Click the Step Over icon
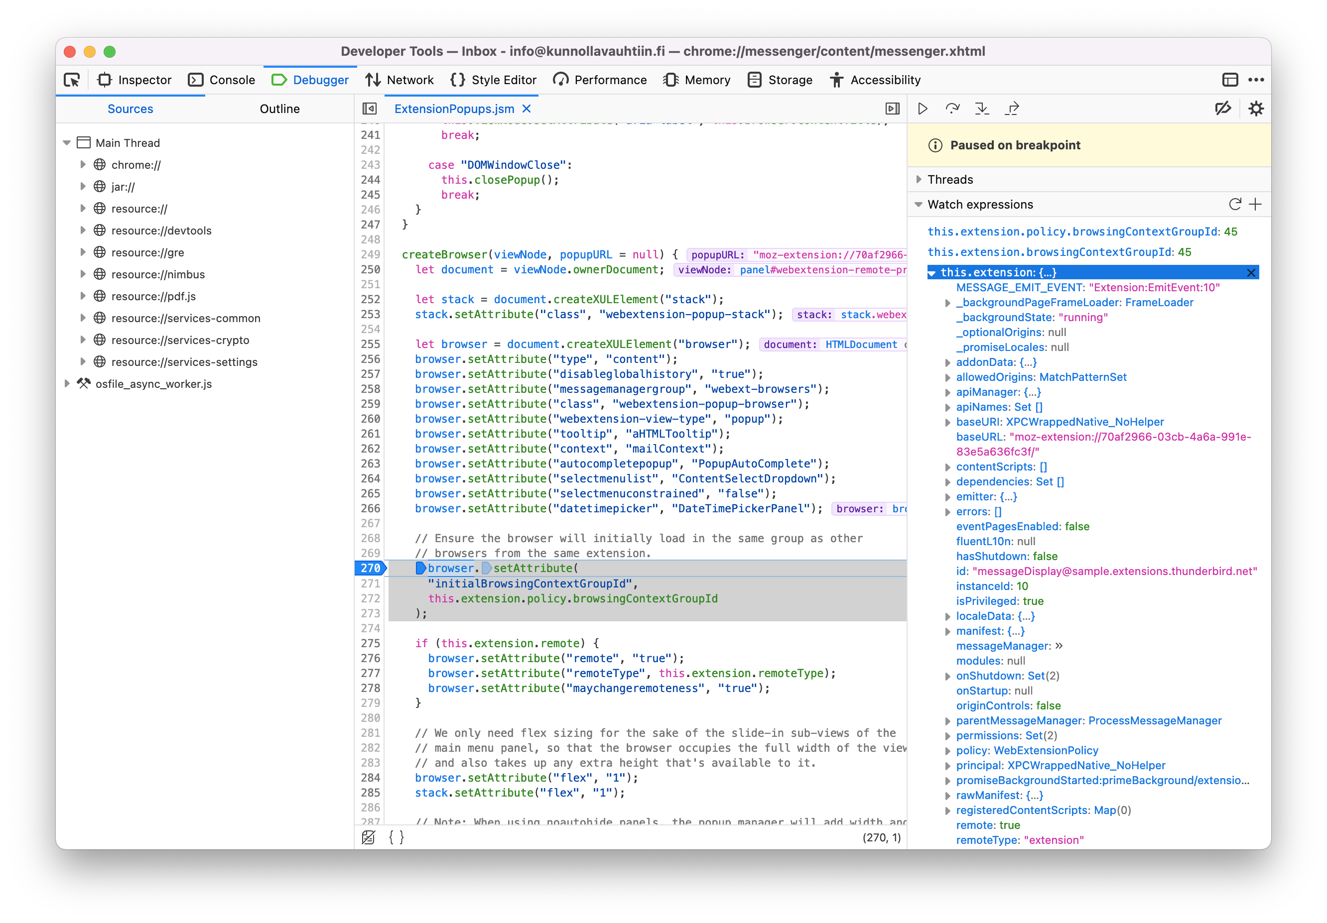This screenshot has width=1327, height=923. [952, 109]
